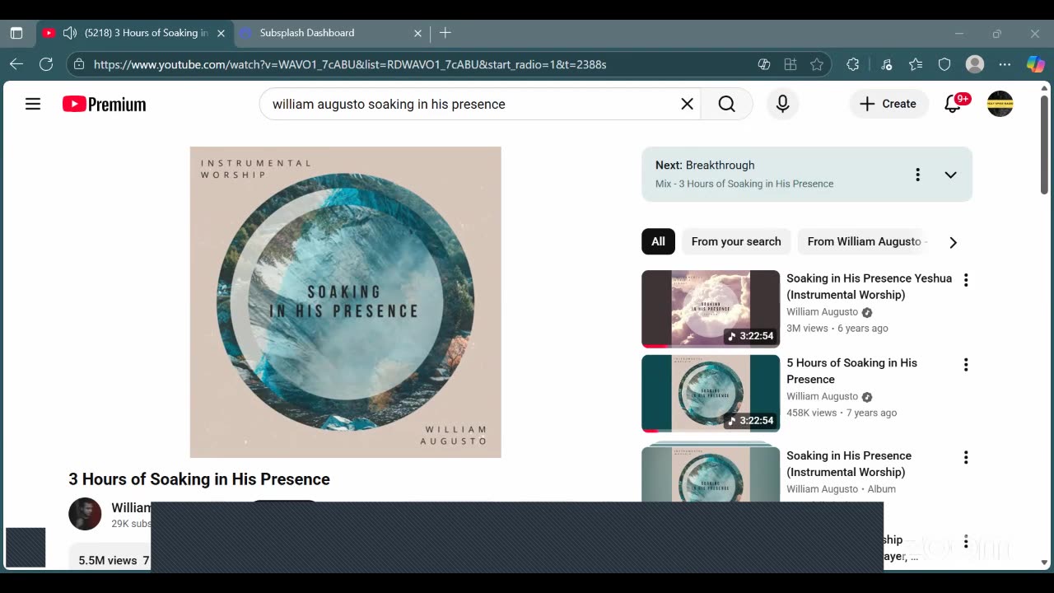The width and height of the screenshot is (1054, 593).
Task: Open media playback control icon
Action: [886, 64]
